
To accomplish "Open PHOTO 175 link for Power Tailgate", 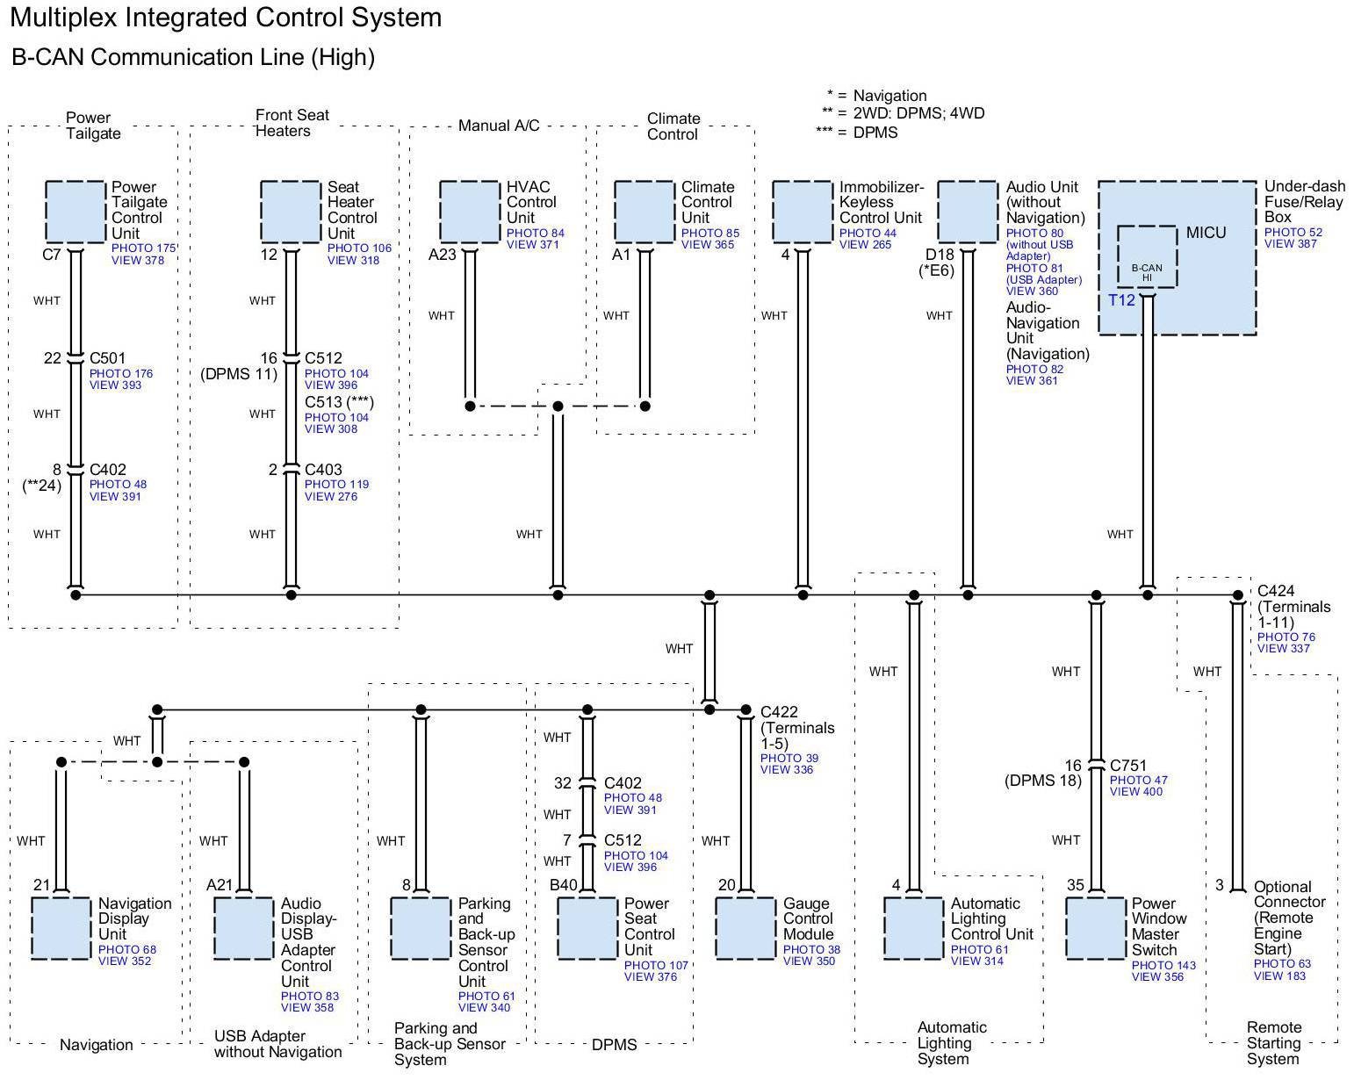I will [x=143, y=248].
